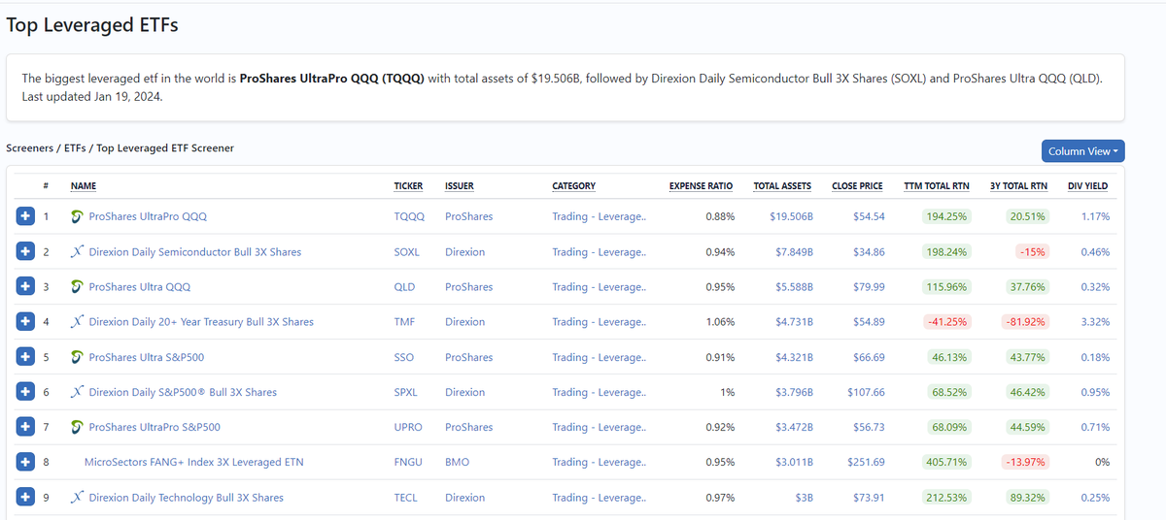Click the ProShares logo icon beside TQQQ name
This screenshot has height=520, width=1166.
point(77,216)
